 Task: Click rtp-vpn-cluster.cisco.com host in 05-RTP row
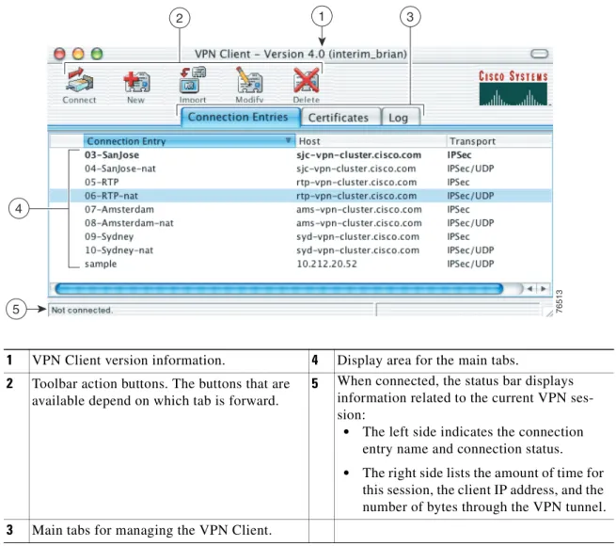coord(356,182)
